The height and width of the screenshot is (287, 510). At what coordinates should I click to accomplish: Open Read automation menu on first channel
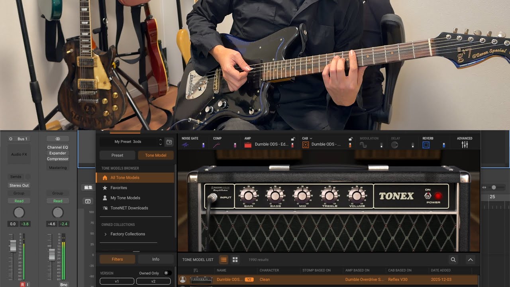pos(19,201)
